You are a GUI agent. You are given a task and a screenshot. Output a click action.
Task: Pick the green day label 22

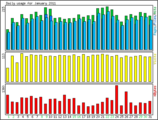pos(107,117)
